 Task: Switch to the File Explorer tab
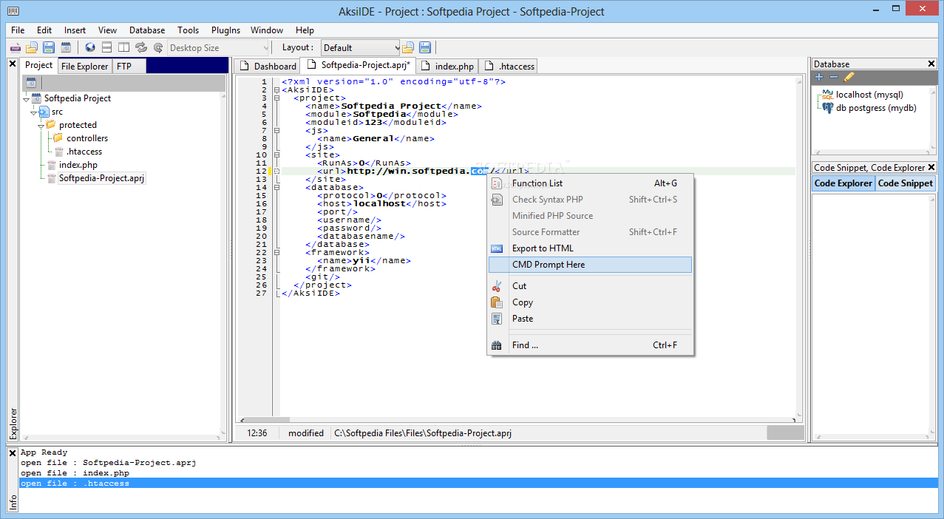click(84, 67)
